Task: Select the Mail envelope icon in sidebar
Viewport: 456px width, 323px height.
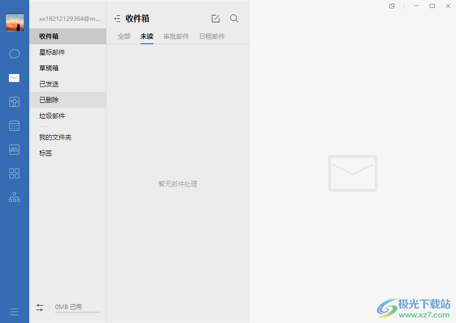Action: click(14, 78)
